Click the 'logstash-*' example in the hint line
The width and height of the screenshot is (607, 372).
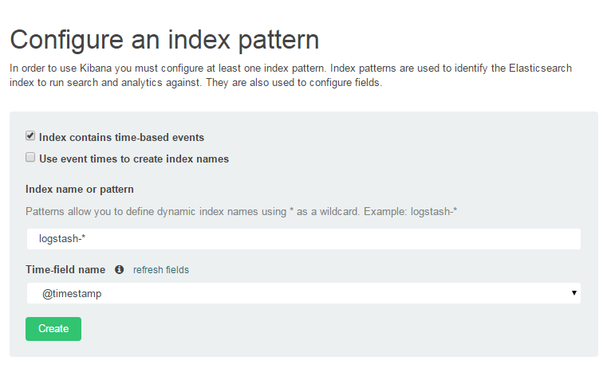(434, 212)
